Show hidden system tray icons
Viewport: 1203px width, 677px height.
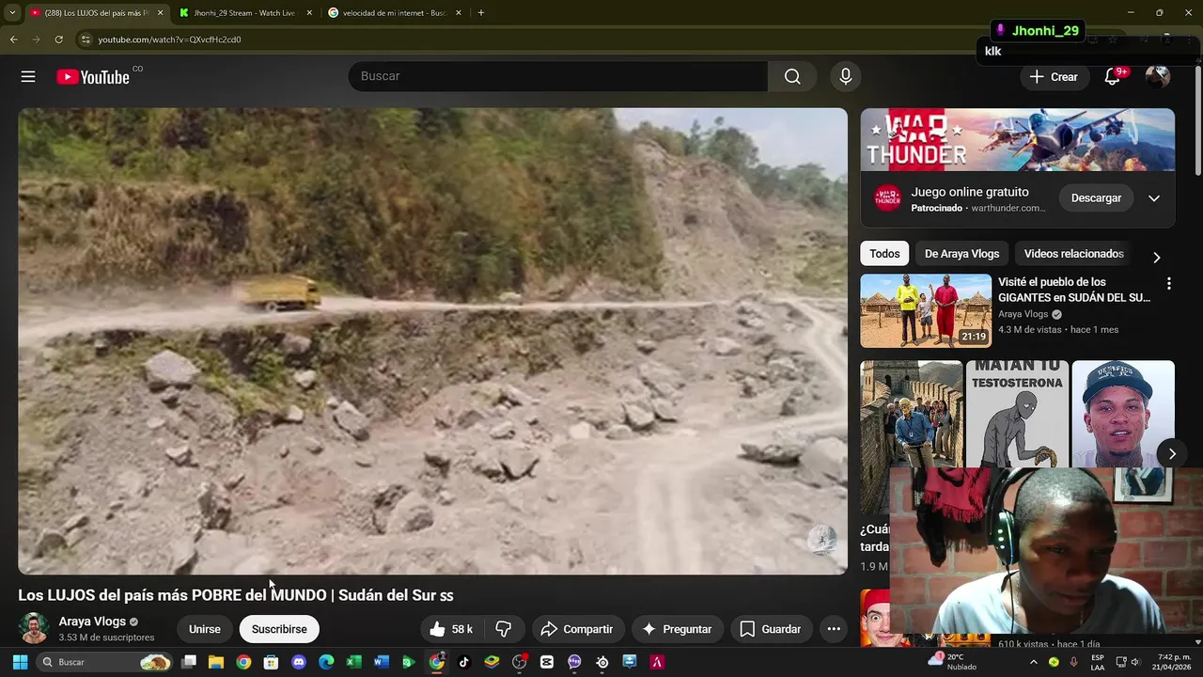1034,662
